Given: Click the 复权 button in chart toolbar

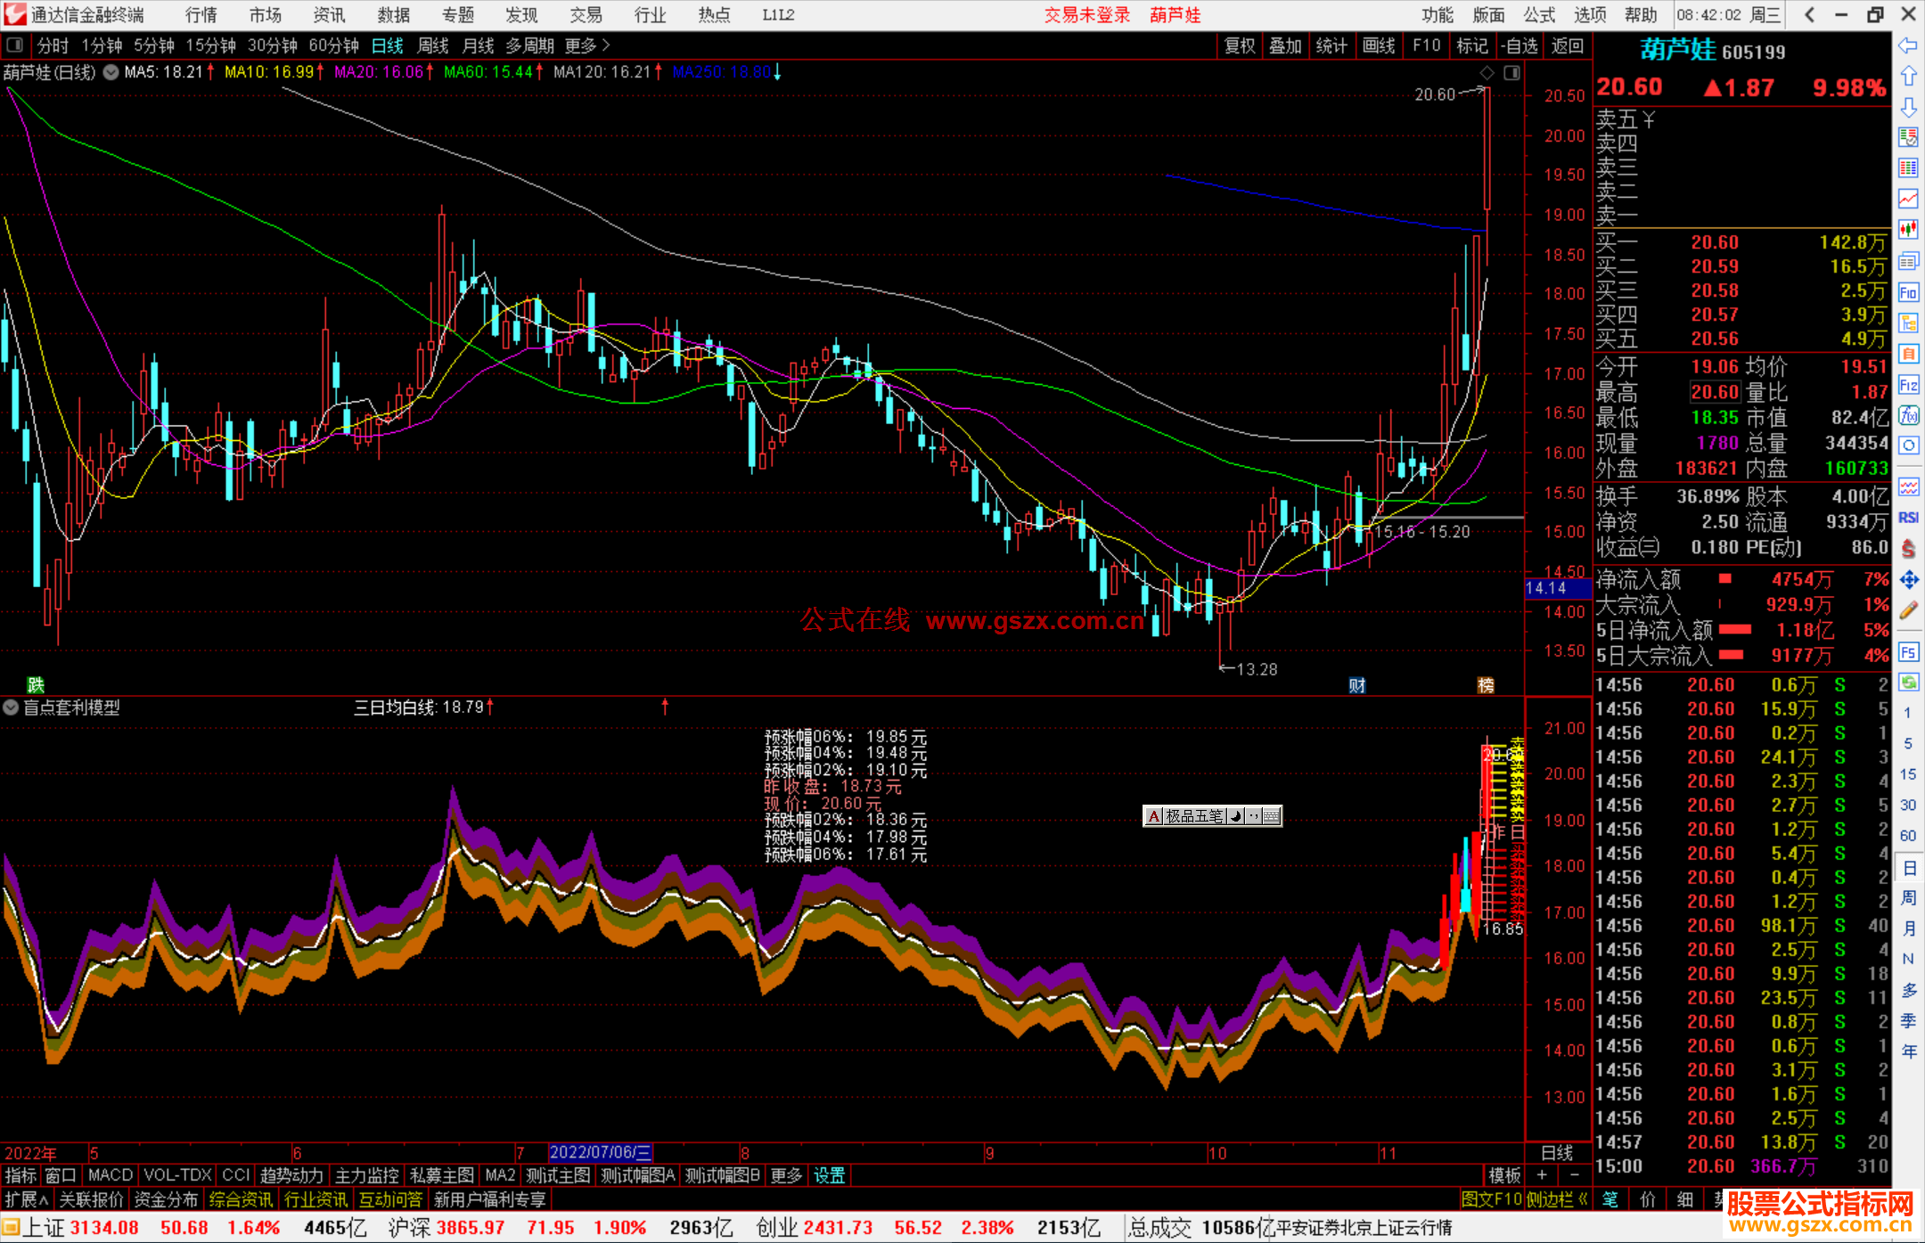Looking at the screenshot, I should point(1240,45).
